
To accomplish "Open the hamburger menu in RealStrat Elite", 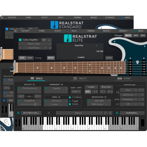I will [x=16, y=31].
